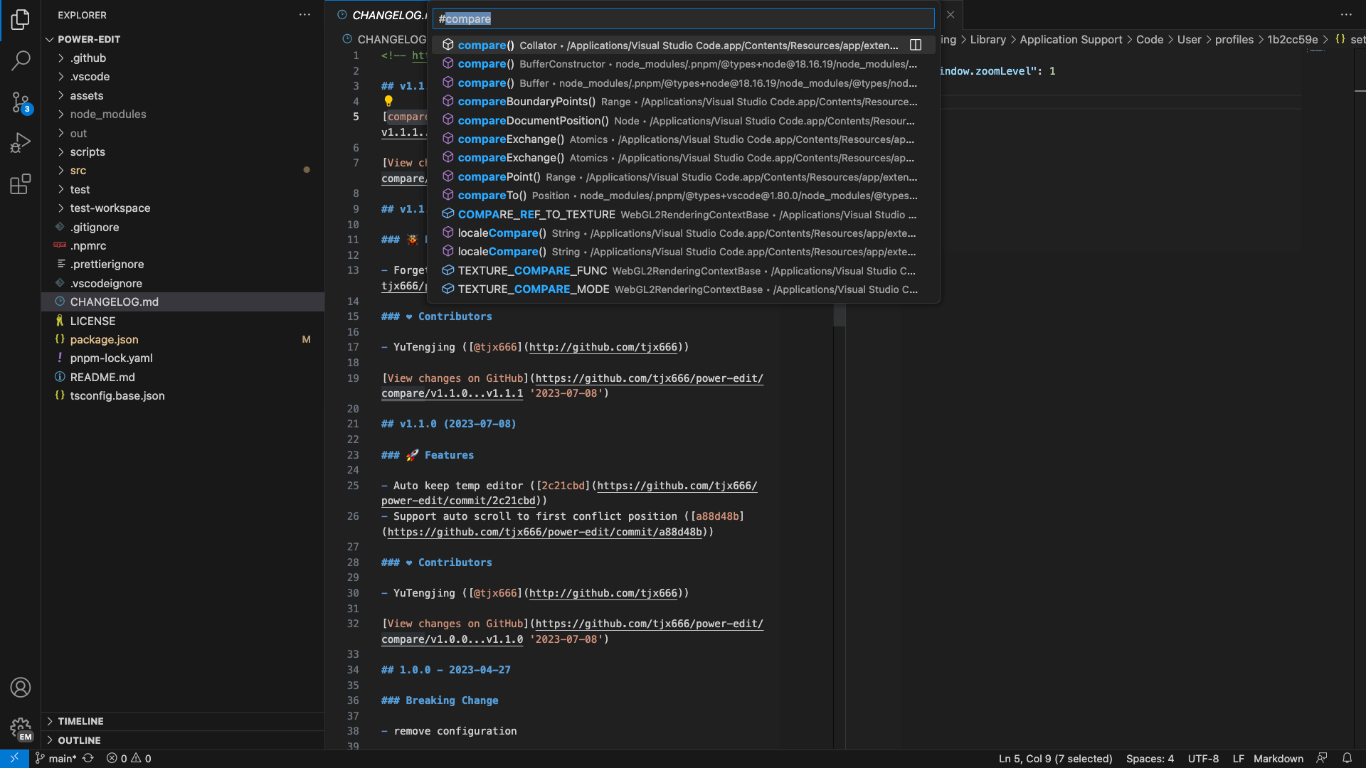The image size is (1366, 768).
Task: Expand the TIMELINE section
Action: (80, 720)
